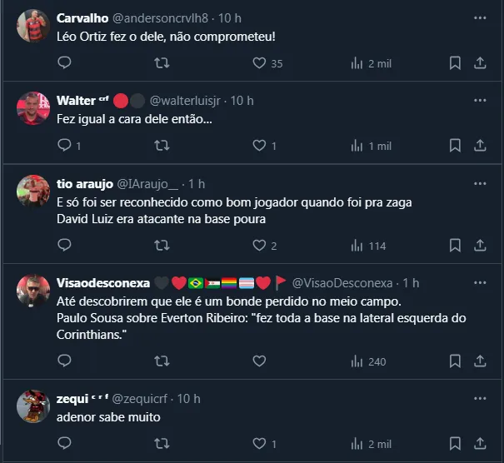Open more options on Carvalho's tweet
Screen dimensions: 504x463
(480, 17)
